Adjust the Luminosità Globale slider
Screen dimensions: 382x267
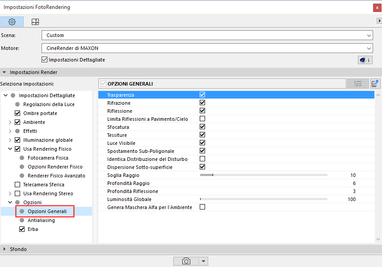(x=264, y=199)
